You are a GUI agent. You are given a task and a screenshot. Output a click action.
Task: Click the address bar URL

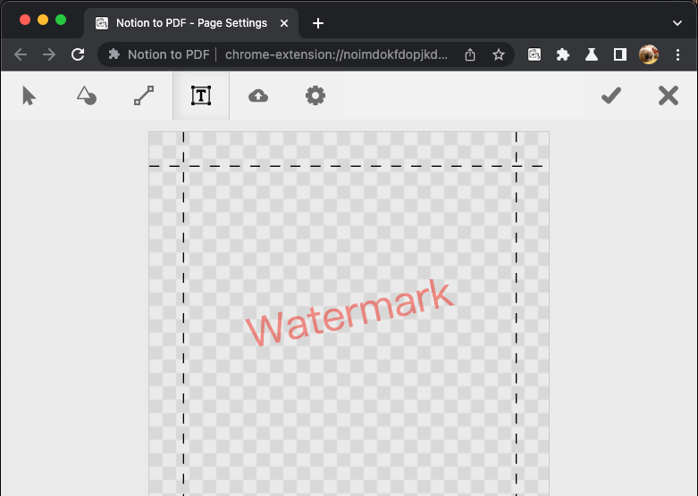pyautogui.click(x=335, y=54)
